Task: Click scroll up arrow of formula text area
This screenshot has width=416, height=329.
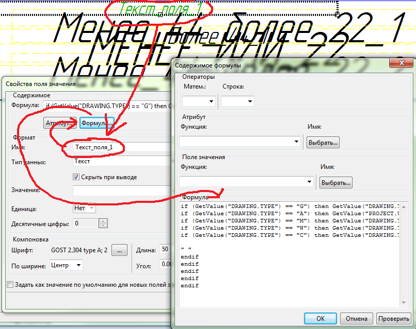Action: (404, 206)
